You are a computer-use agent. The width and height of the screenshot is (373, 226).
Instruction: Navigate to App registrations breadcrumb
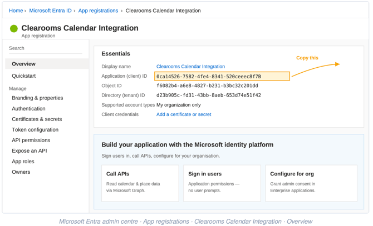(x=98, y=11)
